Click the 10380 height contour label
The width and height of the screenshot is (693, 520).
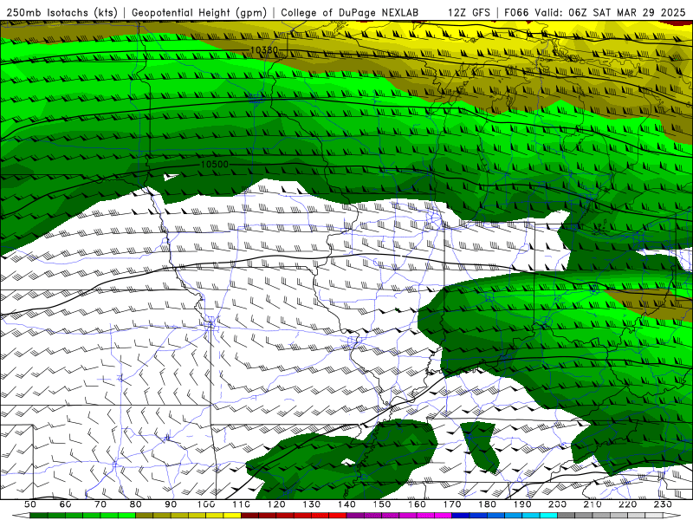click(x=264, y=50)
